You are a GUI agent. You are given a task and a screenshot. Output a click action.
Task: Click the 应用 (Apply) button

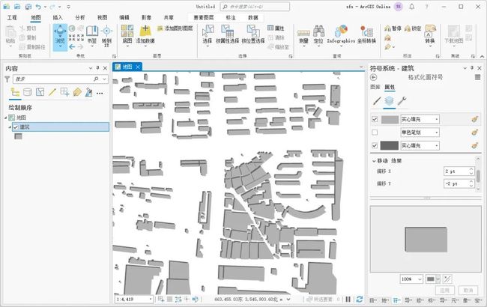444,291
